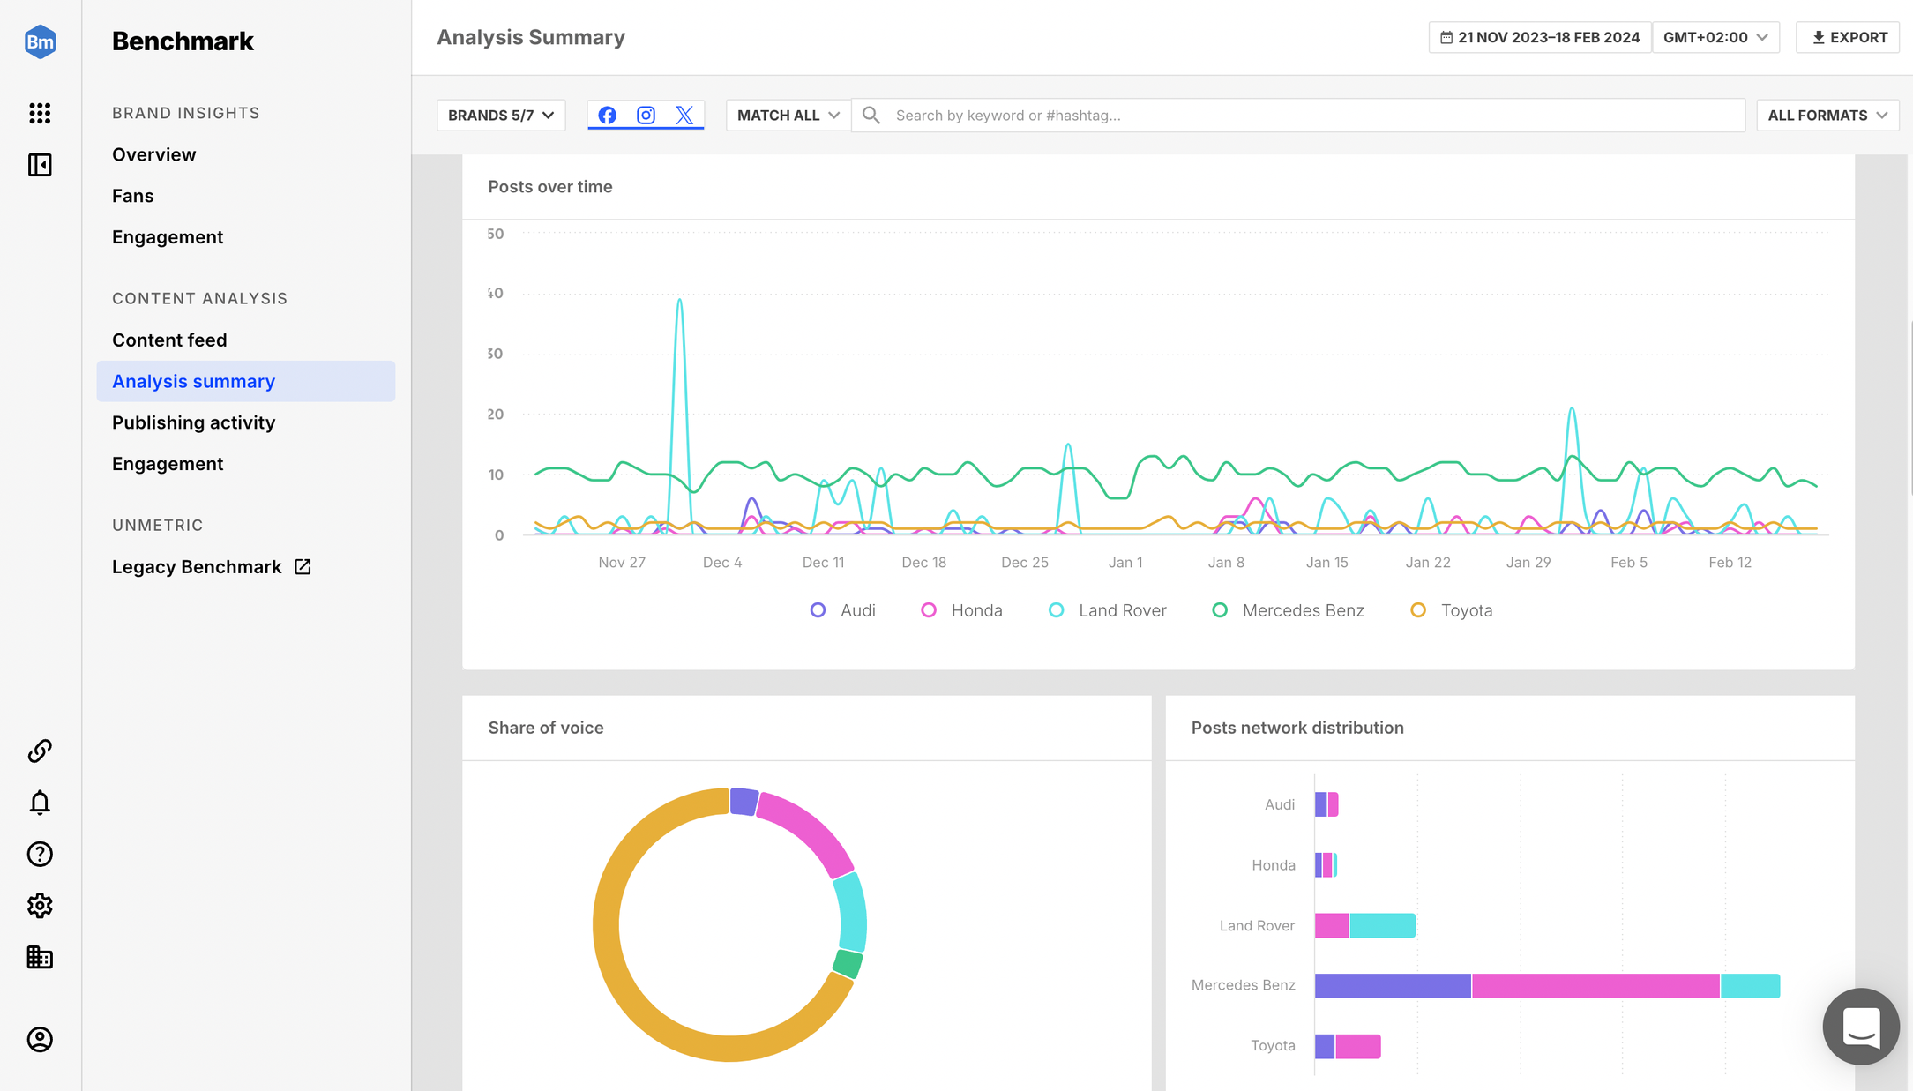Image resolution: width=1913 pixels, height=1091 pixels.
Task: Click the pink Honda donut segment
Action: tap(811, 829)
